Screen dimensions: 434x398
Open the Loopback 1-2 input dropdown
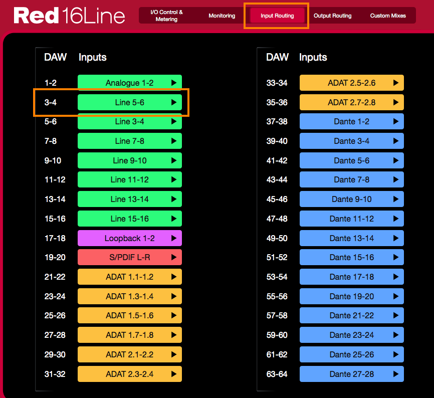tap(129, 238)
